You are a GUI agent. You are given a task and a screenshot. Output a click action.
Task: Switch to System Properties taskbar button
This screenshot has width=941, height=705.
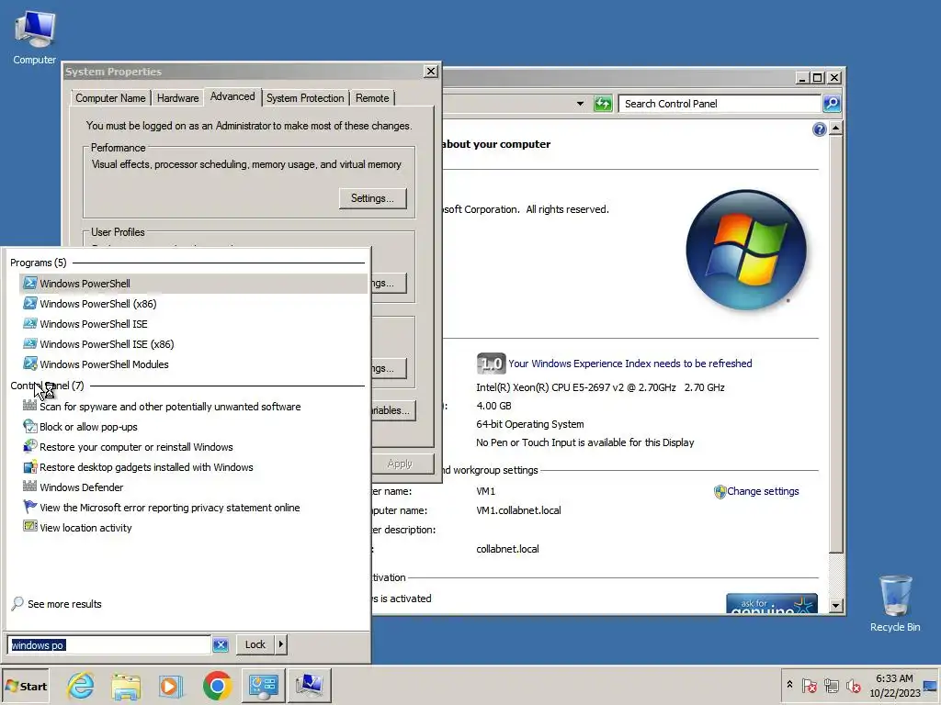tap(310, 685)
